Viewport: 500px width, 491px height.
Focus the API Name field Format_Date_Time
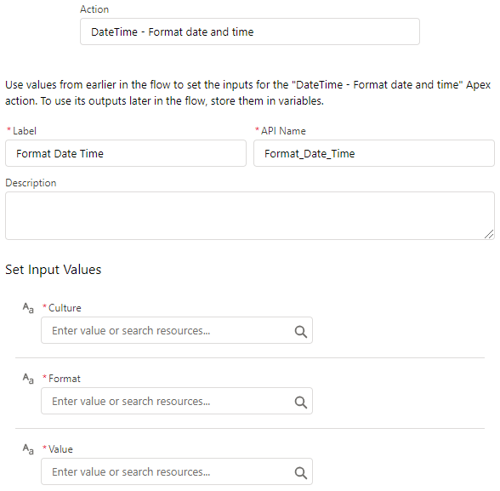coord(374,153)
